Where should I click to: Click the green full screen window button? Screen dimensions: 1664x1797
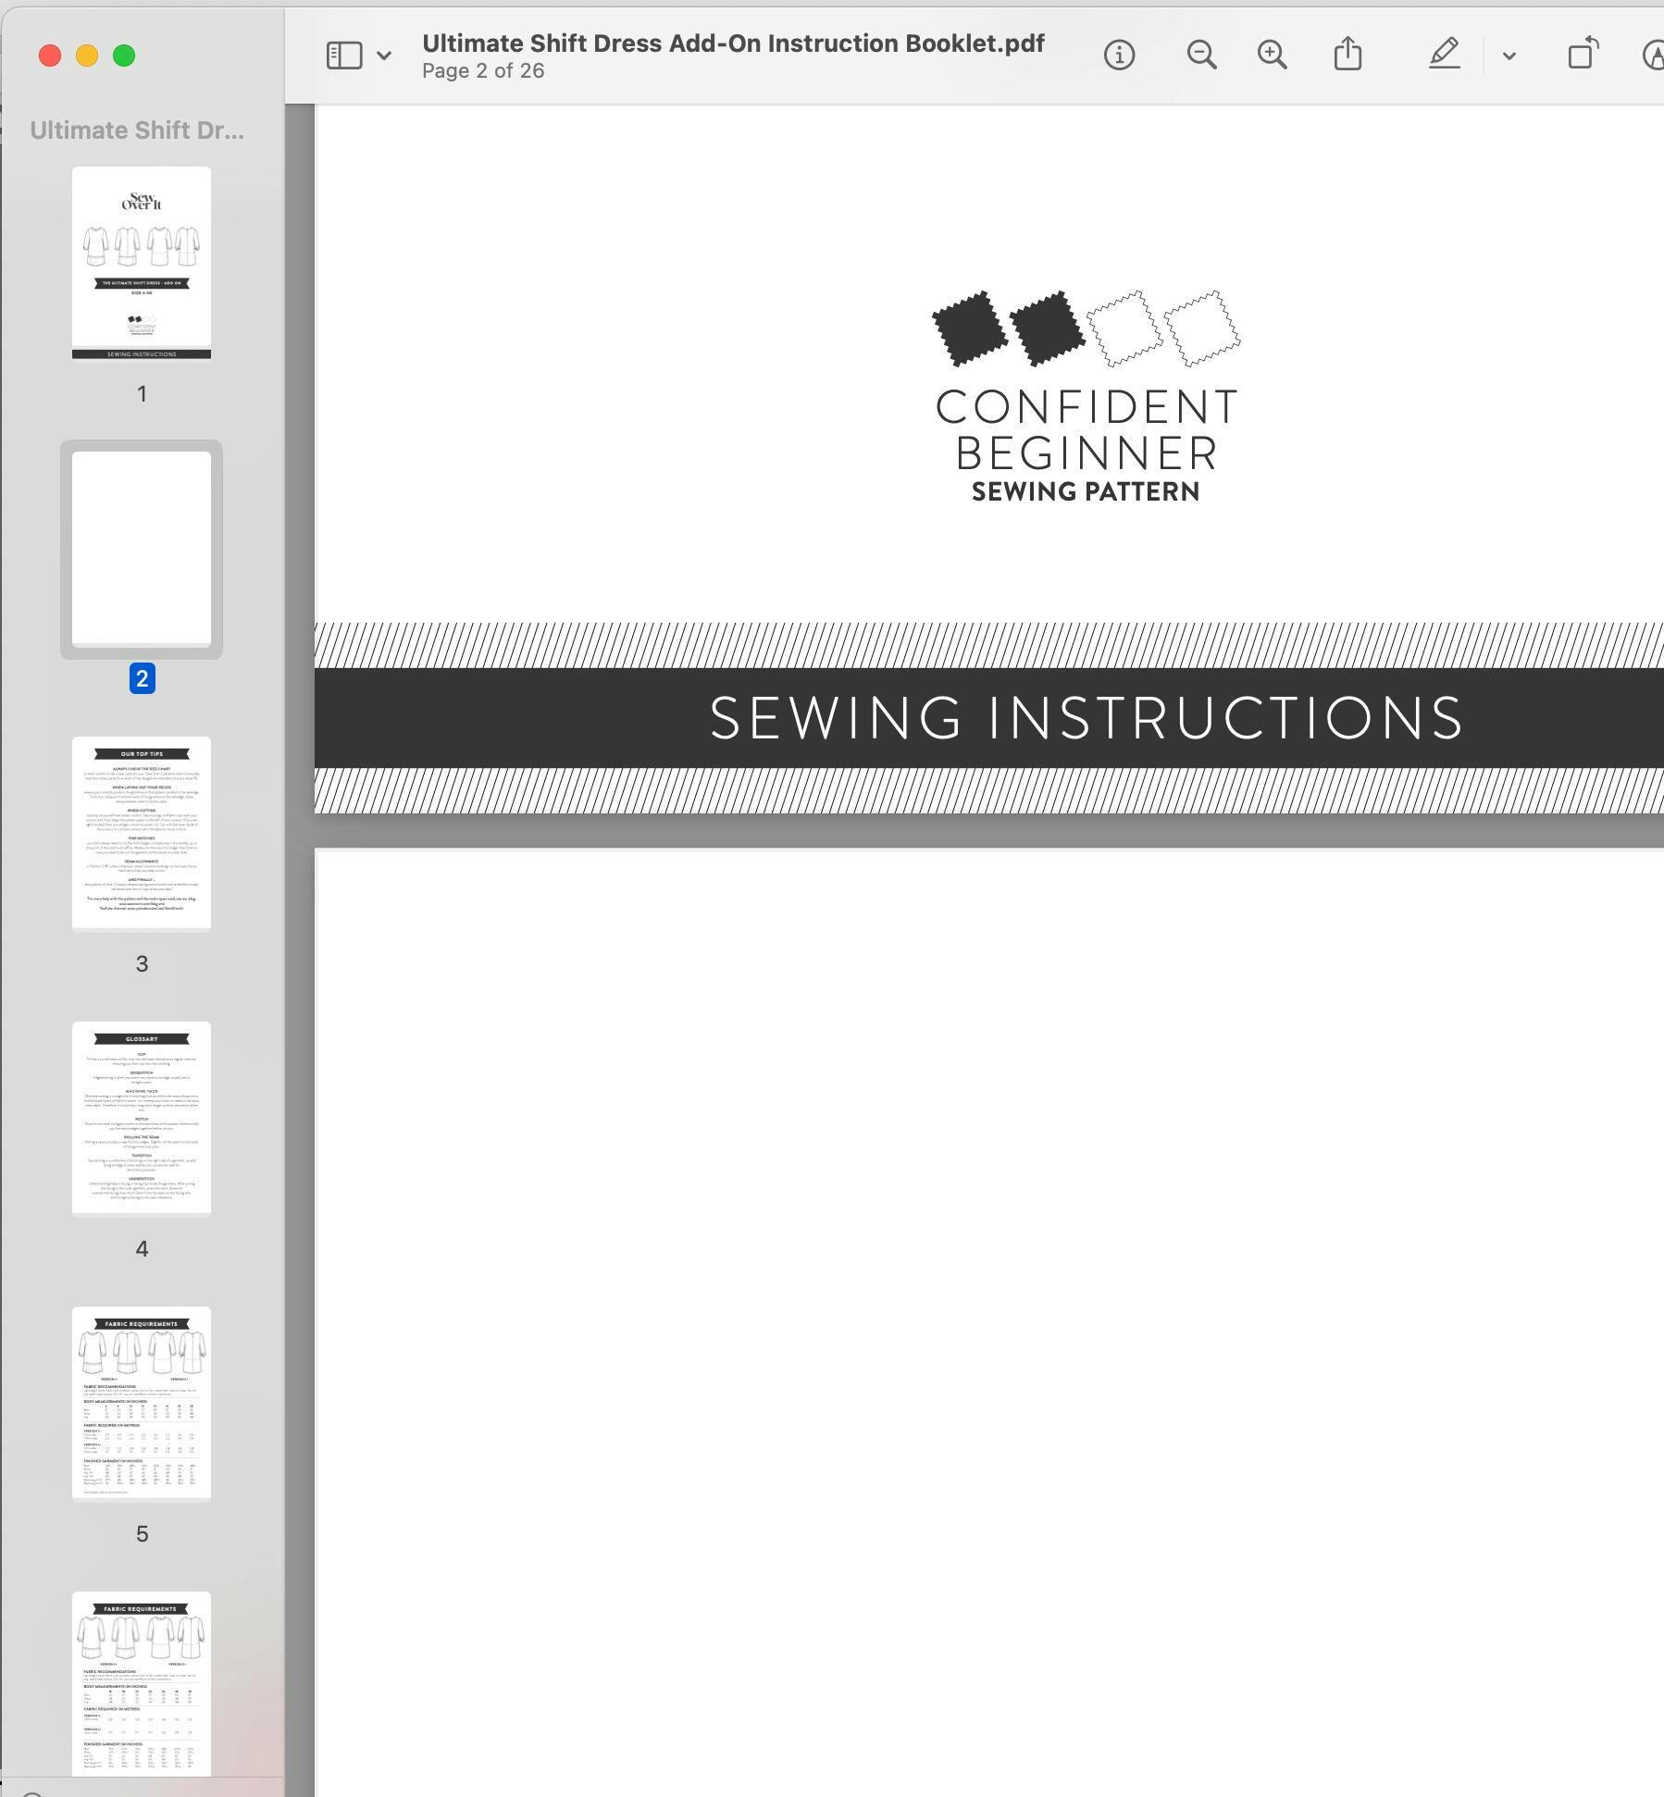click(x=124, y=56)
